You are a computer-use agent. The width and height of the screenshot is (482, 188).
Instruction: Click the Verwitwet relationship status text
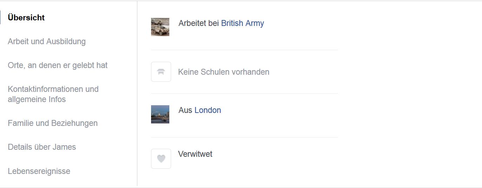(195, 154)
